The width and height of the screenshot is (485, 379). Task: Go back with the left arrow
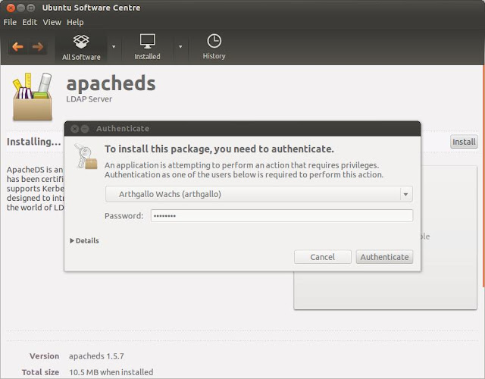pos(18,47)
